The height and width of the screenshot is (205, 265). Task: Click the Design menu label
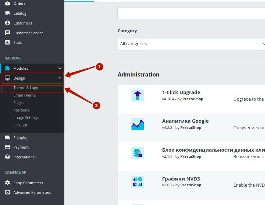19,78
